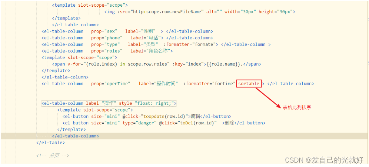Click prop="sex" in the column definition
The height and width of the screenshot is (167, 369).
coord(104,31)
